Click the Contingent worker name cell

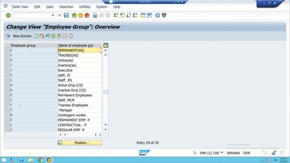[x=80, y=115]
